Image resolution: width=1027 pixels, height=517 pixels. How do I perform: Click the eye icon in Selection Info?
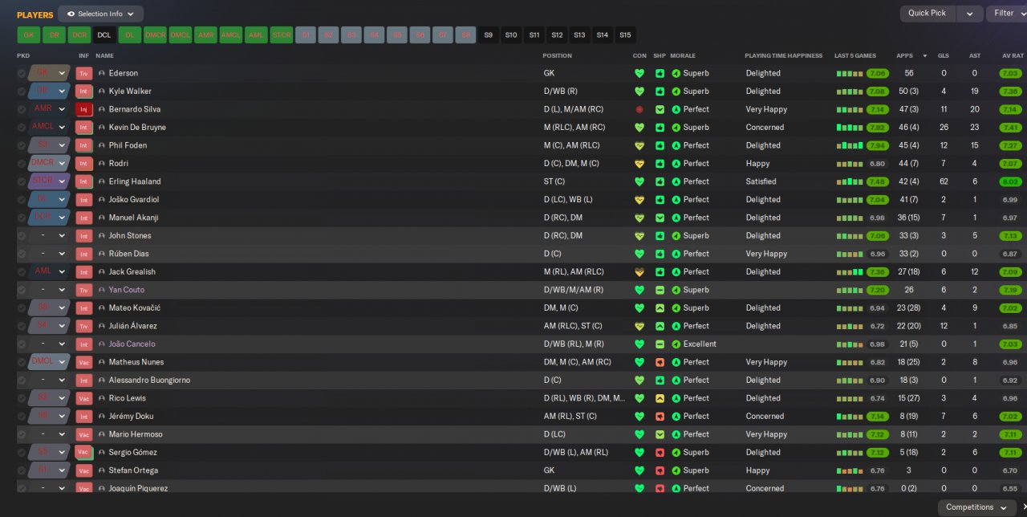click(x=71, y=14)
